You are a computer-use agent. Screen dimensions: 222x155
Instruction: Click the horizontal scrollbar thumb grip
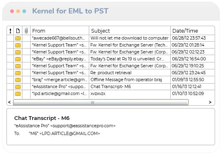click(92, 102)
